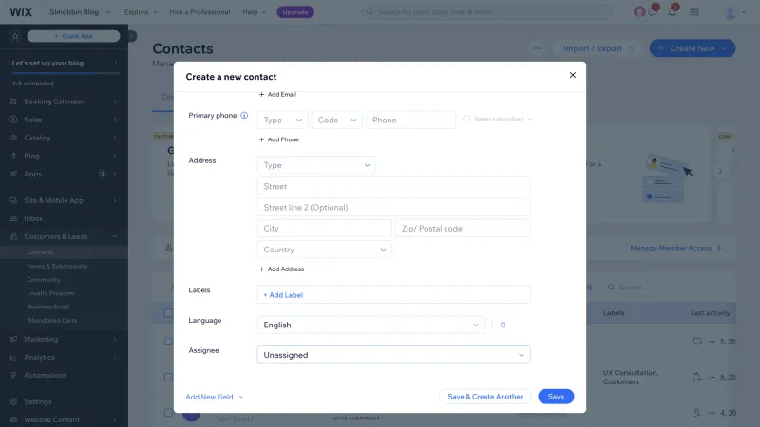Tick the select-all checkbox in contacts table header
This screenshot has height=427, width=760.
(168, 313)
